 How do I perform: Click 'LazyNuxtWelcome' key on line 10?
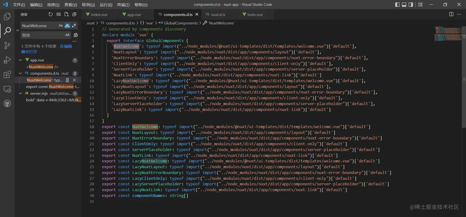coord(132,81)
